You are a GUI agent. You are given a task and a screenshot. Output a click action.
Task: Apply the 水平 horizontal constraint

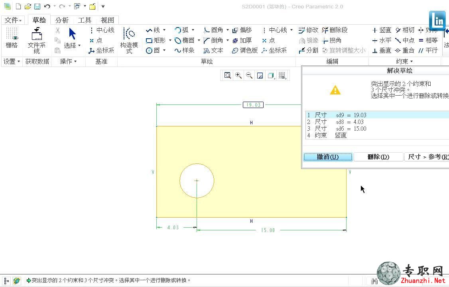point(382,40)
